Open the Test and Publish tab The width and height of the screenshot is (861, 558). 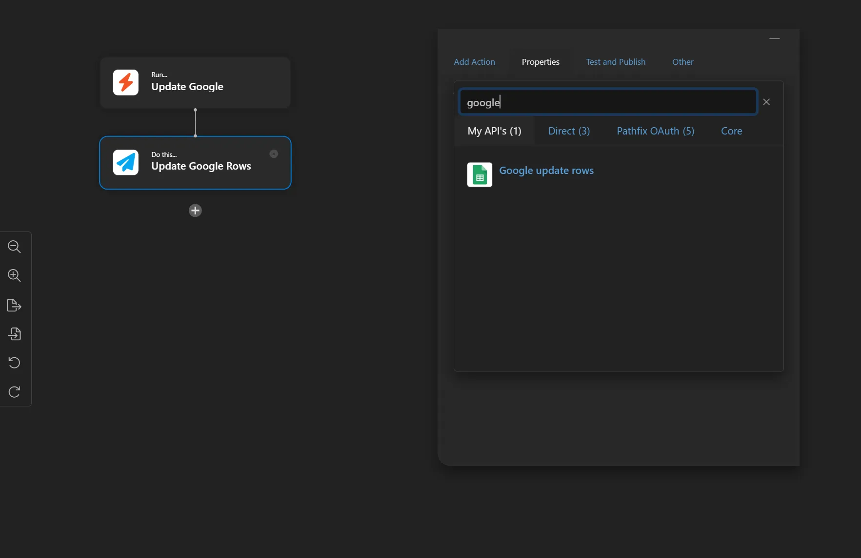pyautogui.click(x=616, y=62)
